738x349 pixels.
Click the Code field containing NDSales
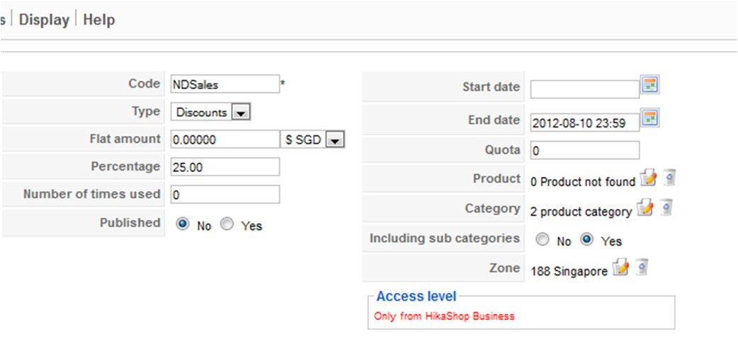pyautogui.click(x=225, y=84)
